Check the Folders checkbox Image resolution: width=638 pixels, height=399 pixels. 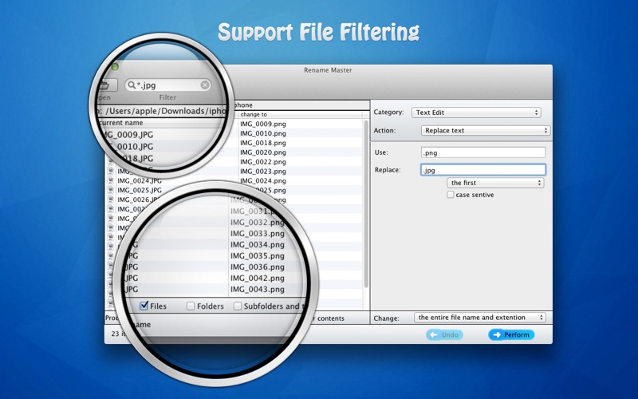(x=191, y=306)
